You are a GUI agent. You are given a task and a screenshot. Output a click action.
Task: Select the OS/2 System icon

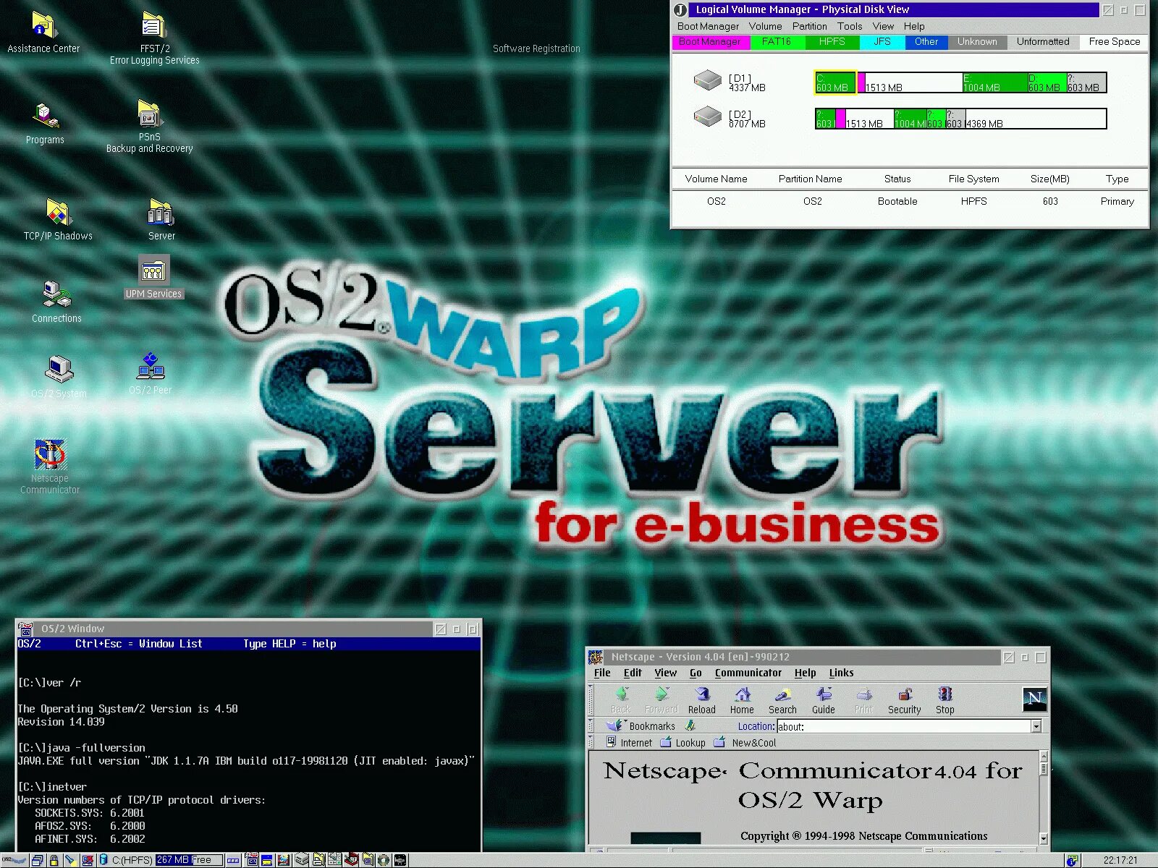pos(59,377)
